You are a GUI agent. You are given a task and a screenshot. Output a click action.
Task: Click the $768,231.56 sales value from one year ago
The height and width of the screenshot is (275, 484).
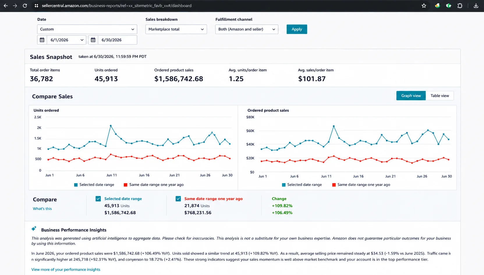pyautogui.click(x=198, y=213)
